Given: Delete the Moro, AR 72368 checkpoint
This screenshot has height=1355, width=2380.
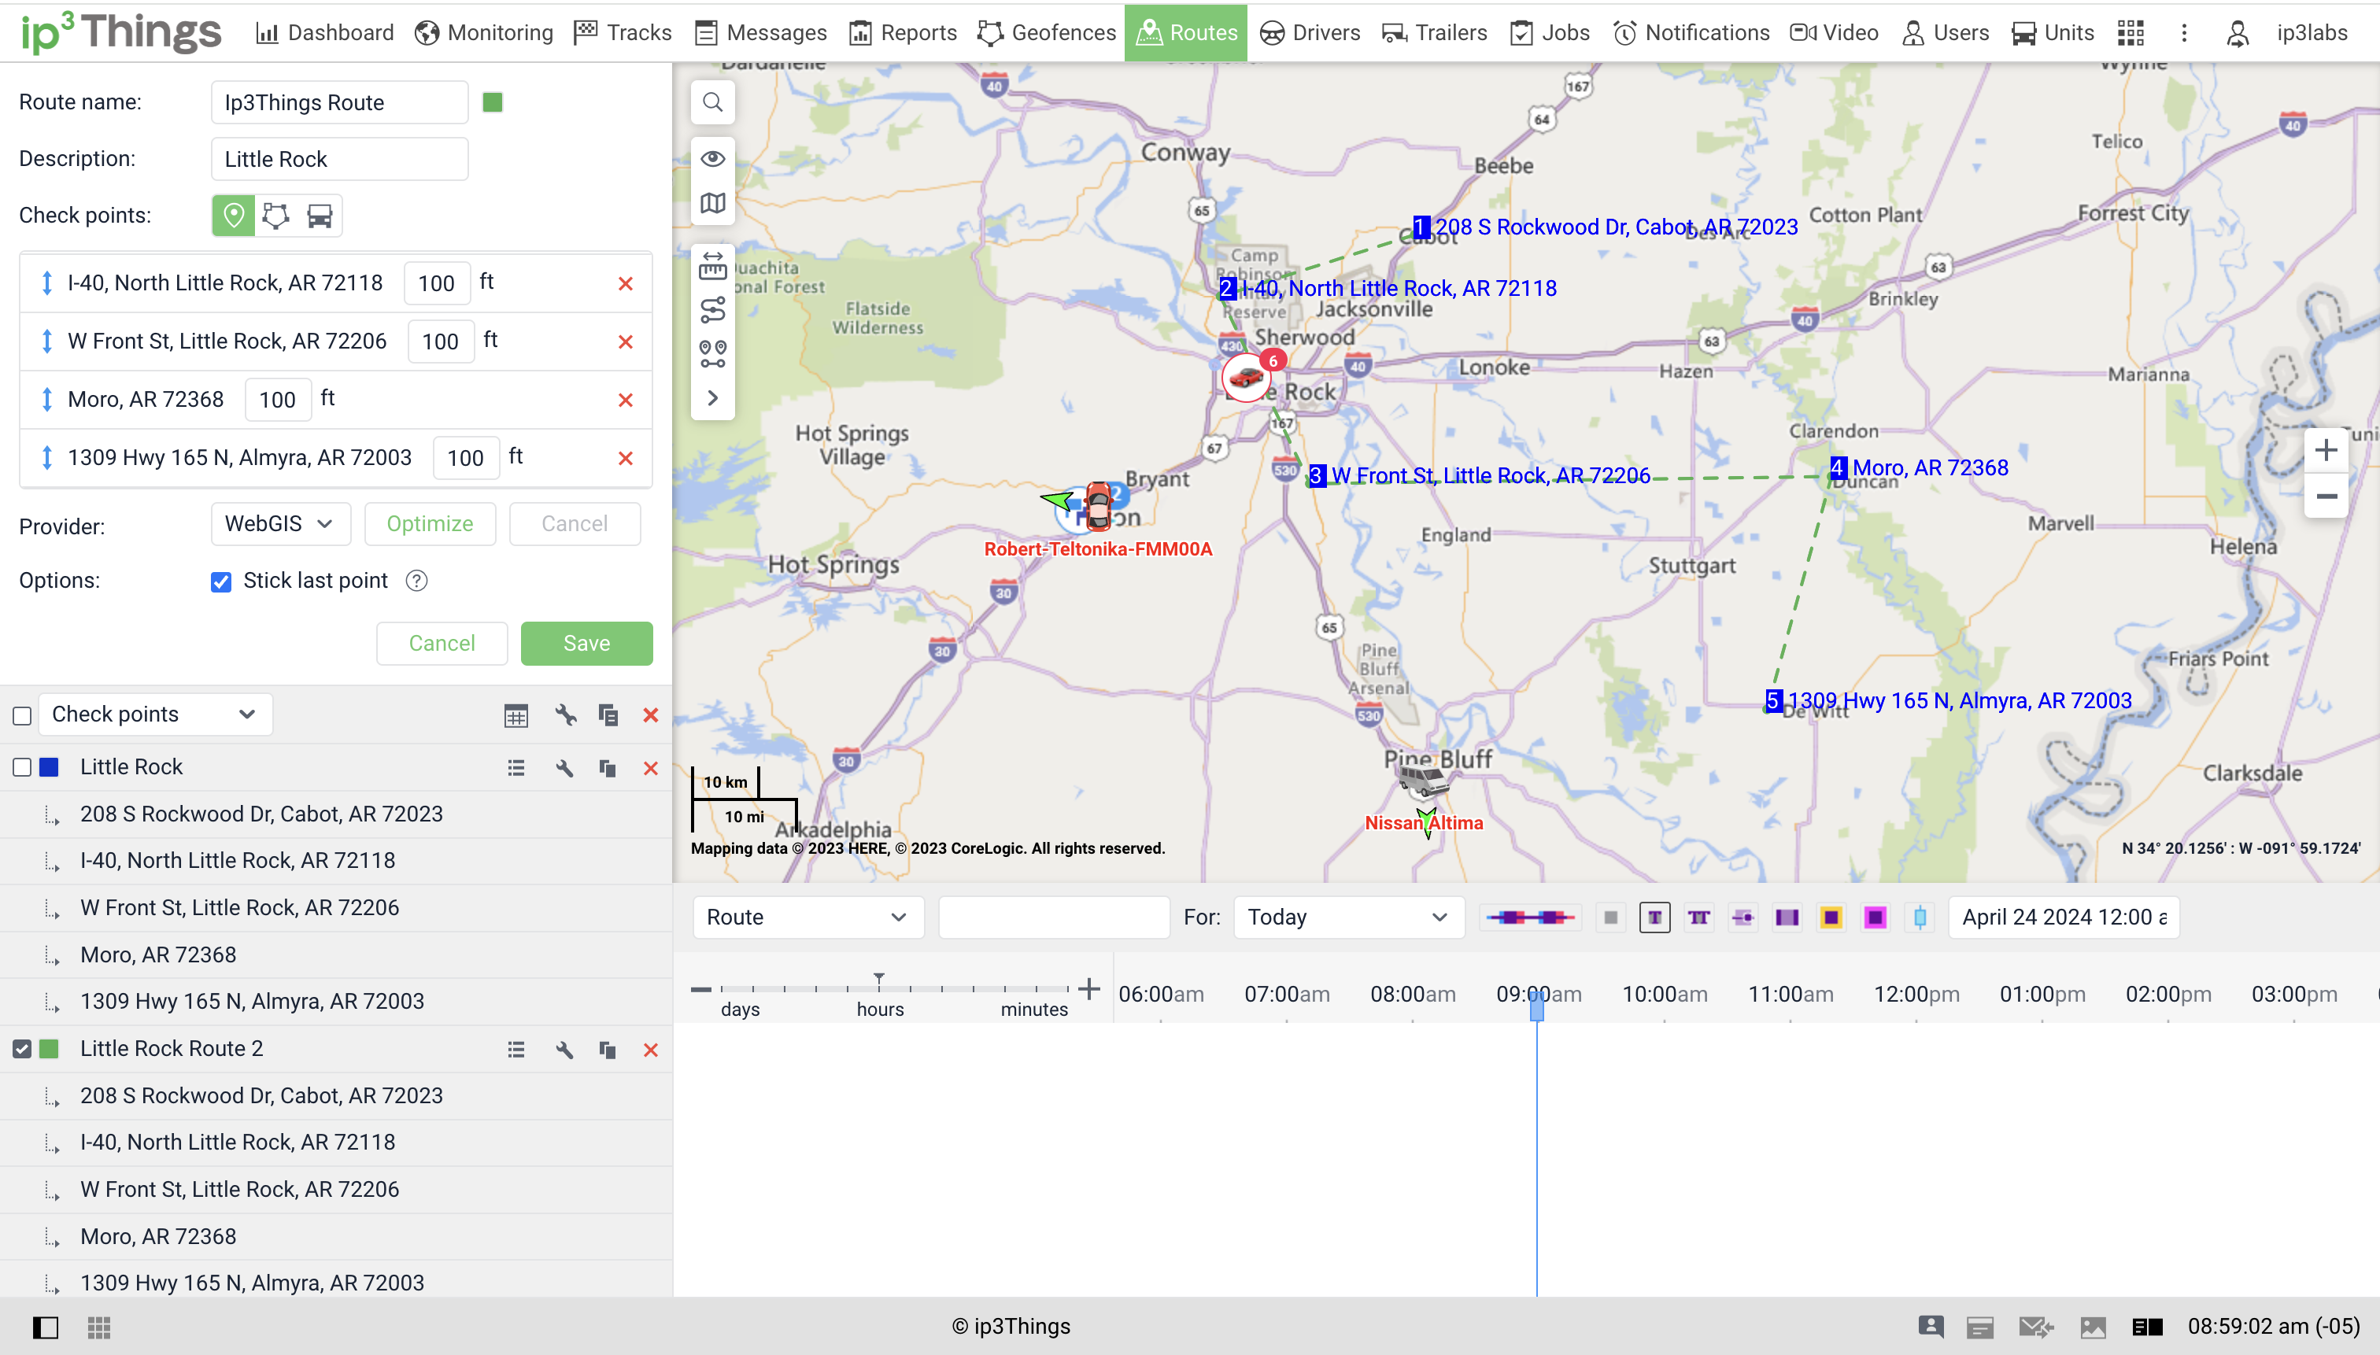Looking at the screenshot, I should pos(626,401).
